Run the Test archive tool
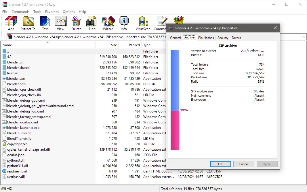Viewport: 307px width, 192px height. tap(45, 24)
